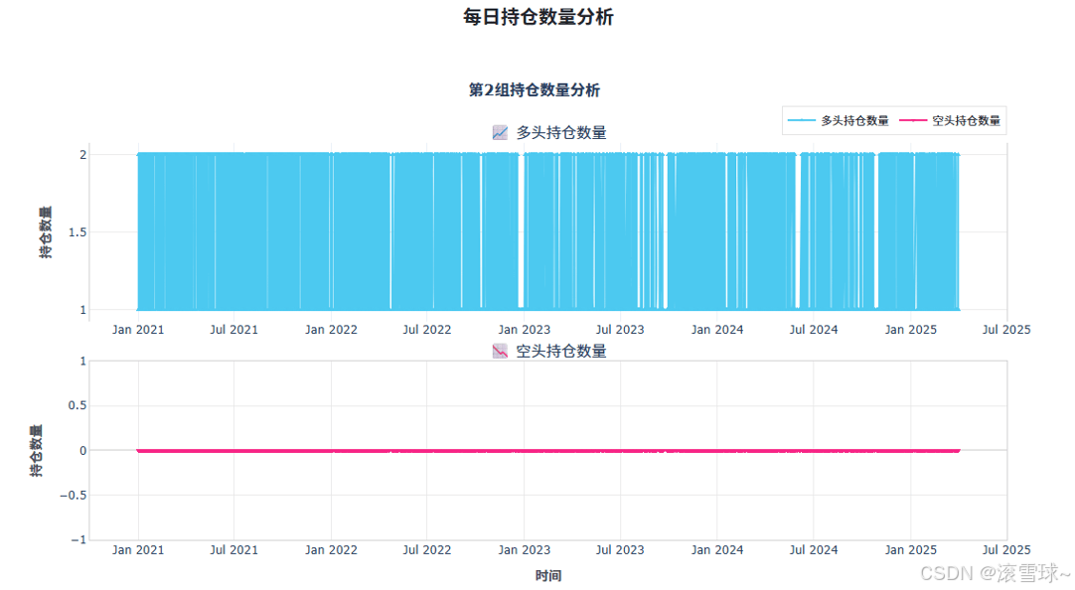The height and width of the screenshot is (590, 1075).
Task: Click the Jul 2023 tick of the top chart
Action: [x=620, y=330]
